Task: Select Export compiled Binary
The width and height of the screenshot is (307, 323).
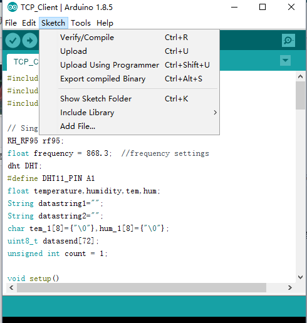Action: [130, 79]
